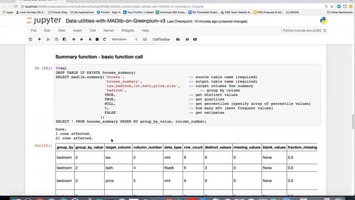The width and height of the screenshot is (355, 200).
Task: Open the MADlib bookmark folder
Action: point(292,12)
